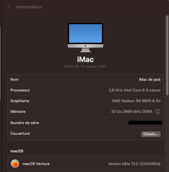Screen dimensions: 169x172
Task: Go back using the chevron arrow
Action: pyautogui.click(x=9, y=7)
